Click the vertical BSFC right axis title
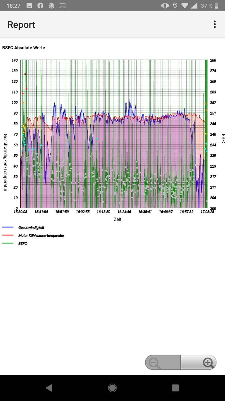This screenshot has width=225, height=401. click(x=223, y=139)
